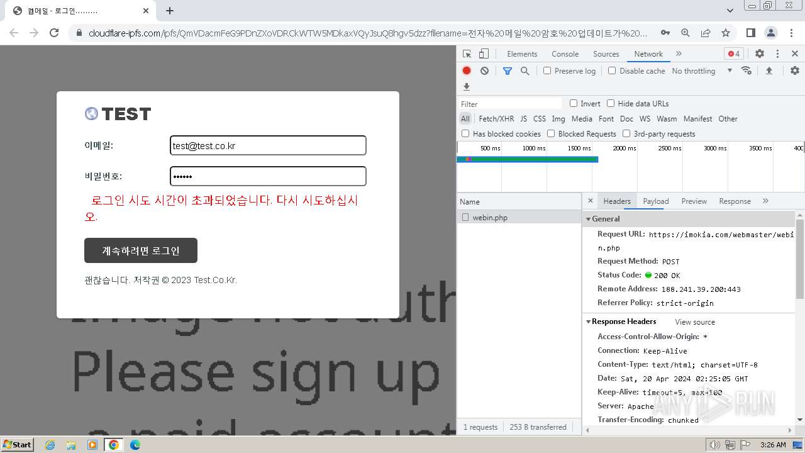The width and height of the screenshot is (805, 453).
Task: Open the saved password key icon
Action: (x=665, y=33)
